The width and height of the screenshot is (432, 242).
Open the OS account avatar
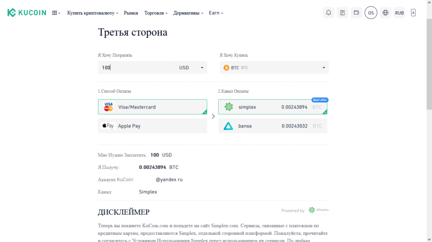(x=371, y=13)
